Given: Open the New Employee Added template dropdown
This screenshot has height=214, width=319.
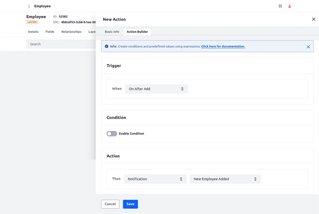Looking at the screenshot, I should point(225,179).
